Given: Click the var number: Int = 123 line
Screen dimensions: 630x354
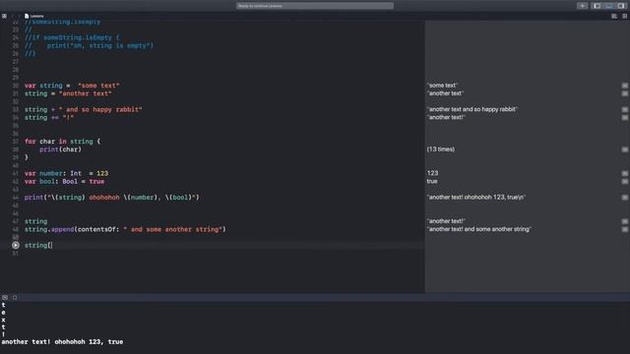Looking at the screenshot, I should pos(66,173).
